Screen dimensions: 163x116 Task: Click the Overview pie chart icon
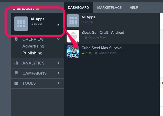tap(16, 39)
